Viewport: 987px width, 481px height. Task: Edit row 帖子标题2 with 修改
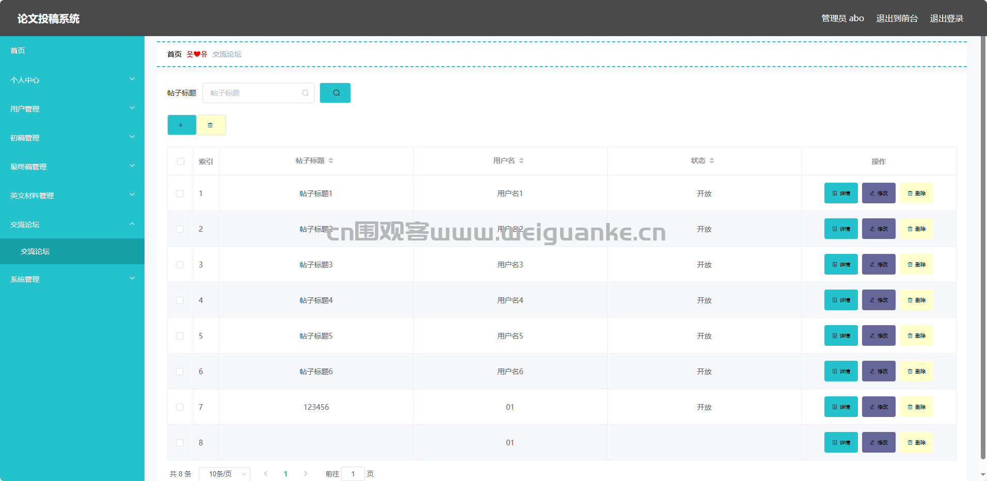[x=879, y=229]
